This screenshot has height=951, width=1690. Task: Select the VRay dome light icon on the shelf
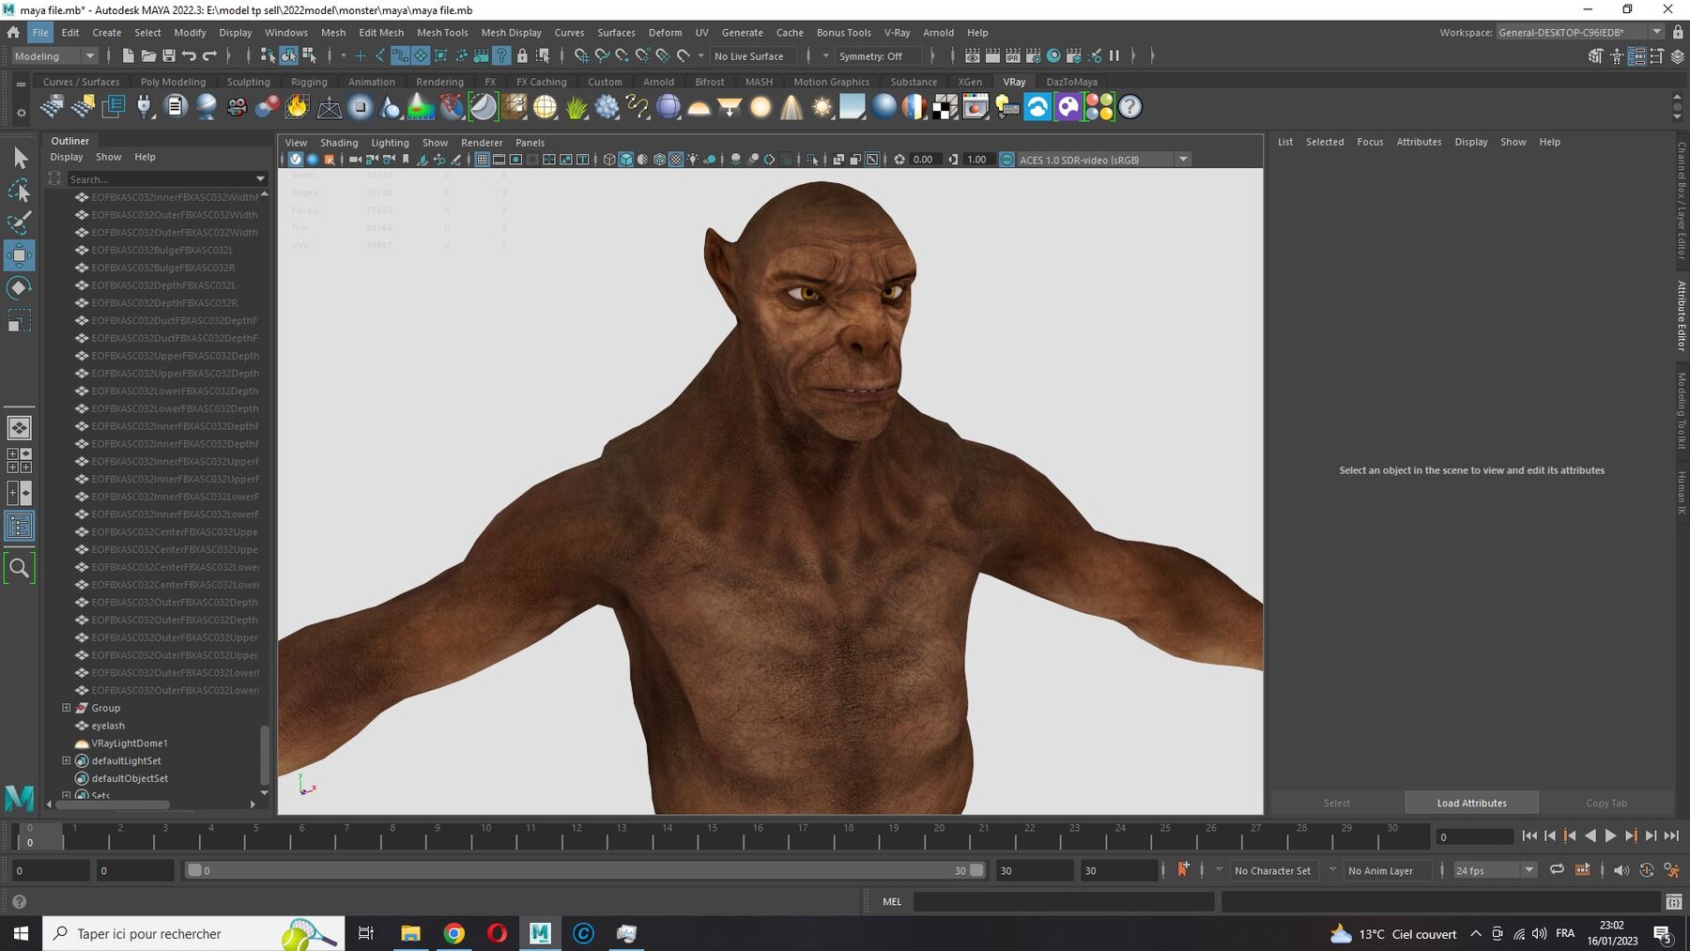(x=699, y=107)
